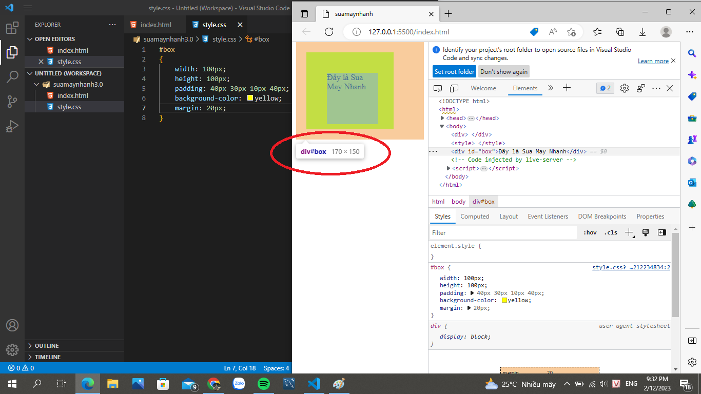
Task: Close style.css in Open Editors list
Action: pos(41,62)
